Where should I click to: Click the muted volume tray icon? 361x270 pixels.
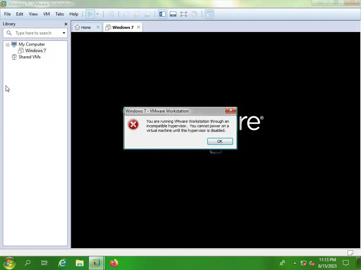pyautogui.click(x=312, y=263)
